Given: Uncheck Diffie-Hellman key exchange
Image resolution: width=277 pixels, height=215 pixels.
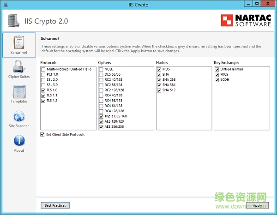Looking at the screenshot, I should click(x=217, y=69).
